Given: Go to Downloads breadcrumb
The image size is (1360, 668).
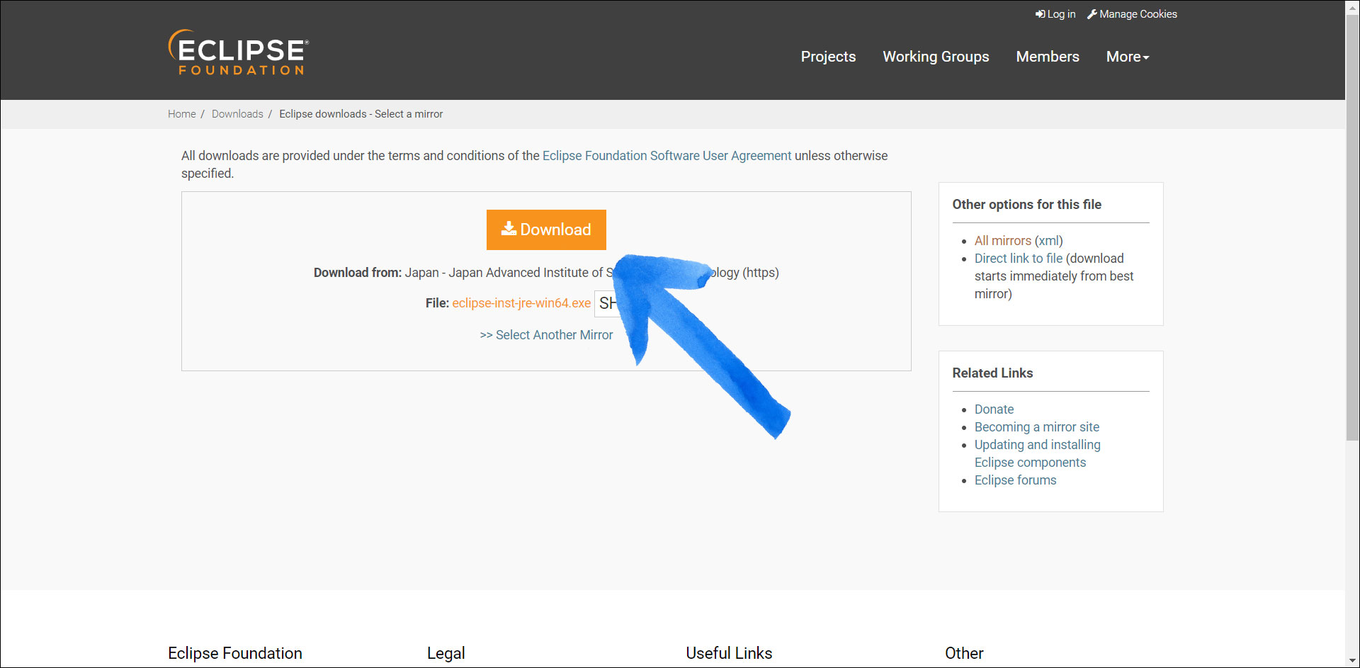Looking at the screenshot, I should click(237, 114).
